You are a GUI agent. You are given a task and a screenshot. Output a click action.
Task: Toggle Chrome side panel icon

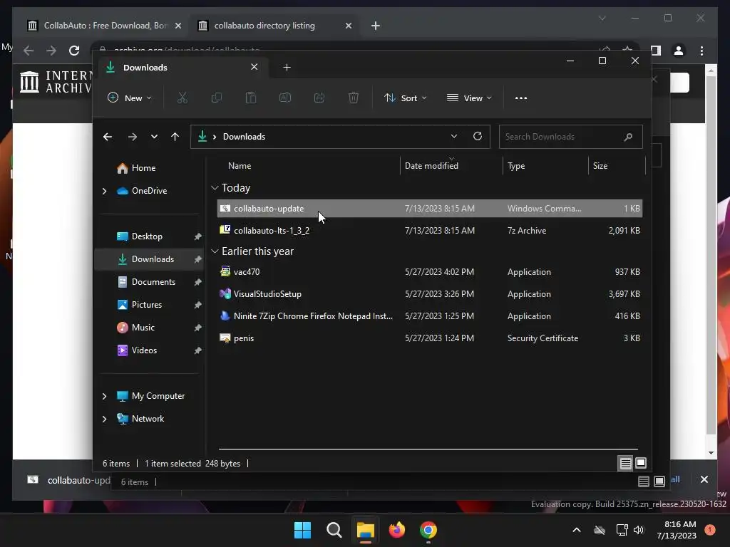656,51
